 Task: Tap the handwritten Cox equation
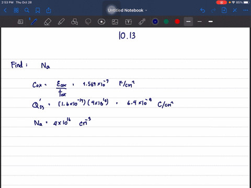(84, 88)
